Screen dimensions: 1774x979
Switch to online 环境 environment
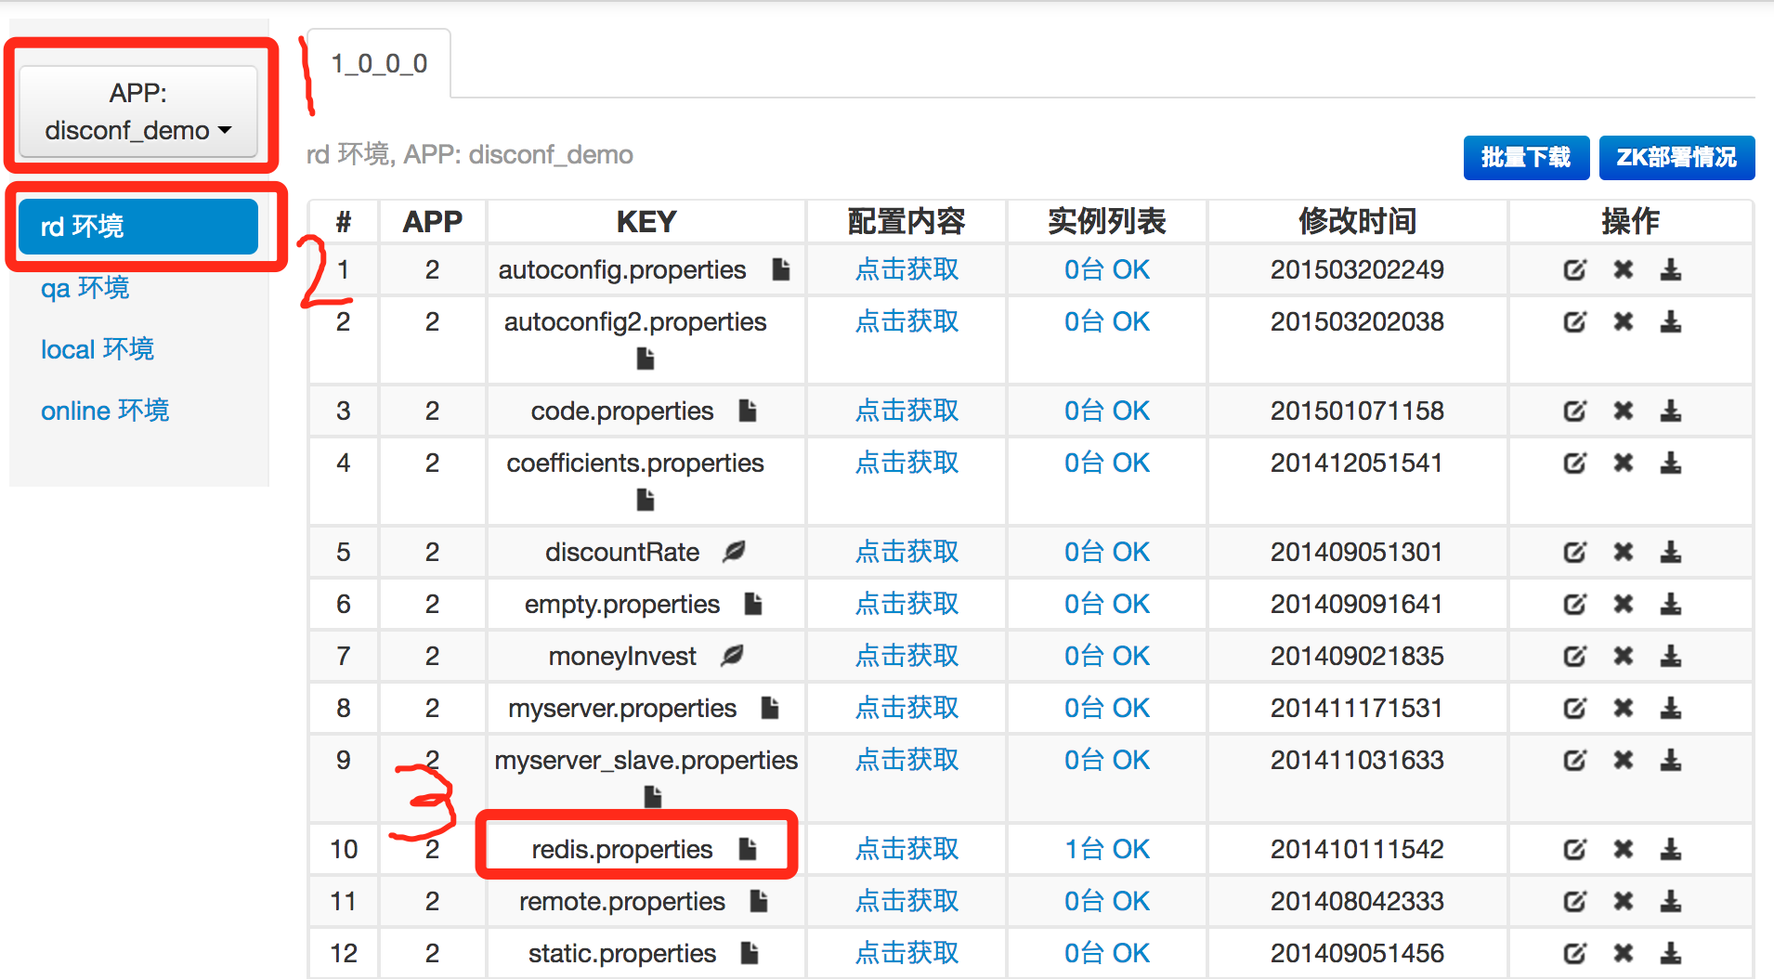click(x=105, y=411)
